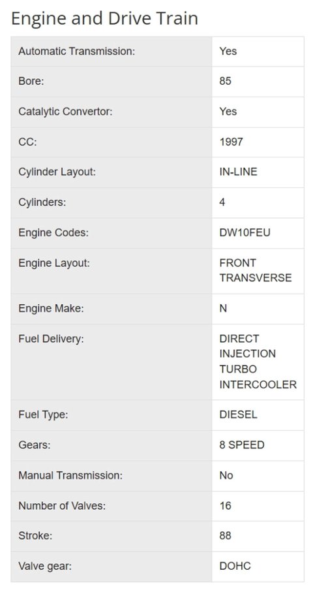The height and width of the screenshot is (590, 313).
Task: Select the Catalytic Convertor row label
Action: (x=65, y=112)
